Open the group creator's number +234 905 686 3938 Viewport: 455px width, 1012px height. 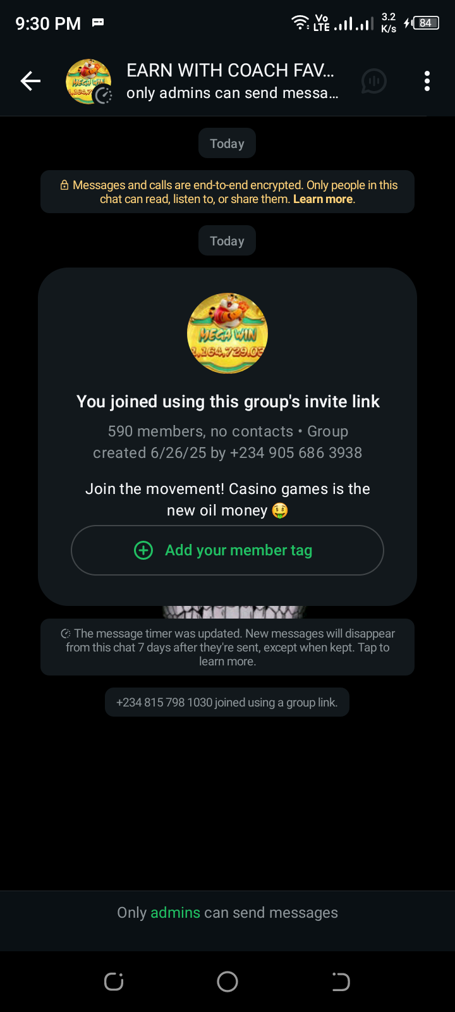tap(296, 453)
